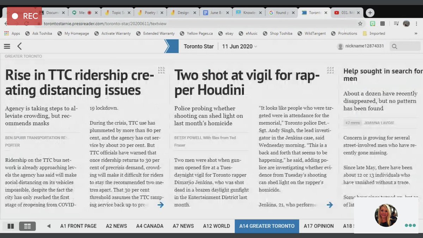The height and width of the screenshot is (238, 423).
Task: Click the PressReader search input box
Action: (405, 46)
